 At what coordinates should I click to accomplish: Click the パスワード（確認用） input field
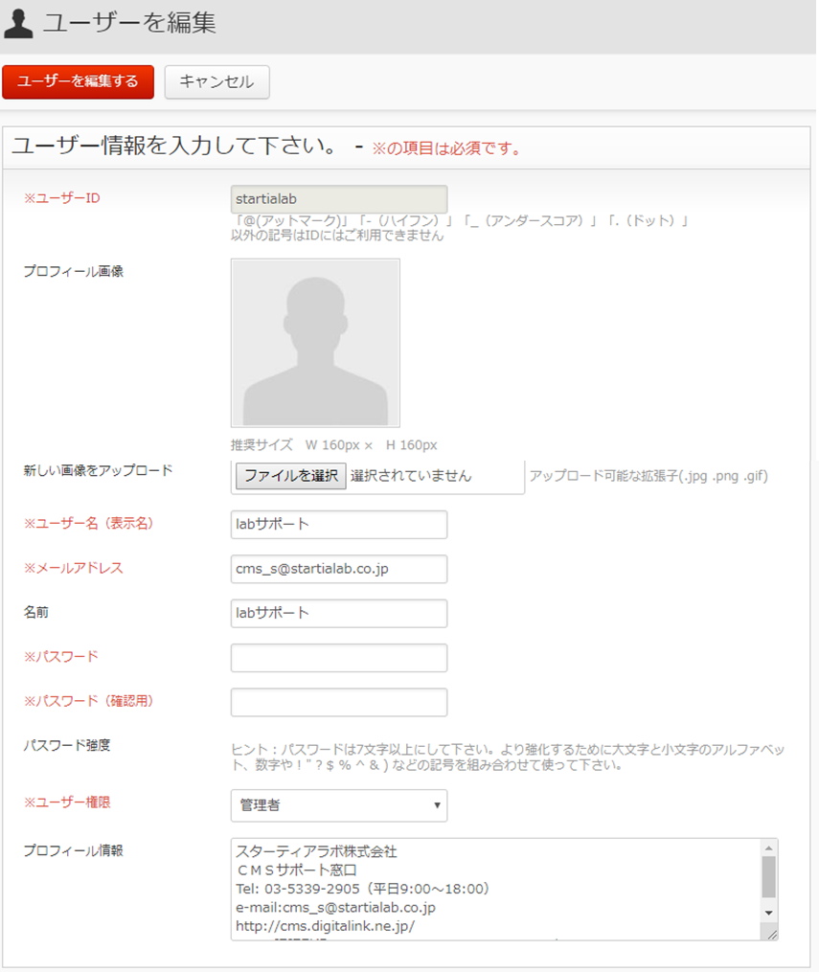[x=338, y=702]
